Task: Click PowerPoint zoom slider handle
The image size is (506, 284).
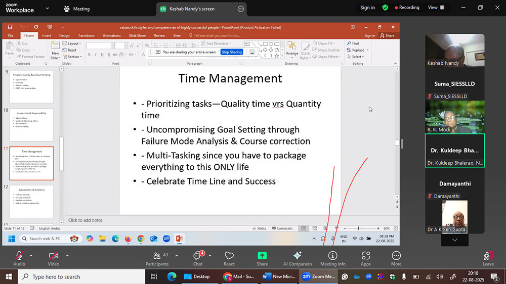Action: coord(358,228)
